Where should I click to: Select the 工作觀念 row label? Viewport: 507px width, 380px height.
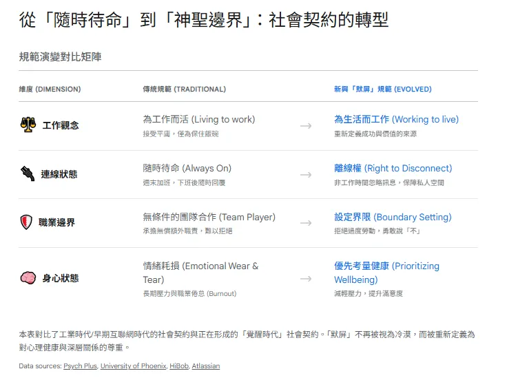pos(61,125)
